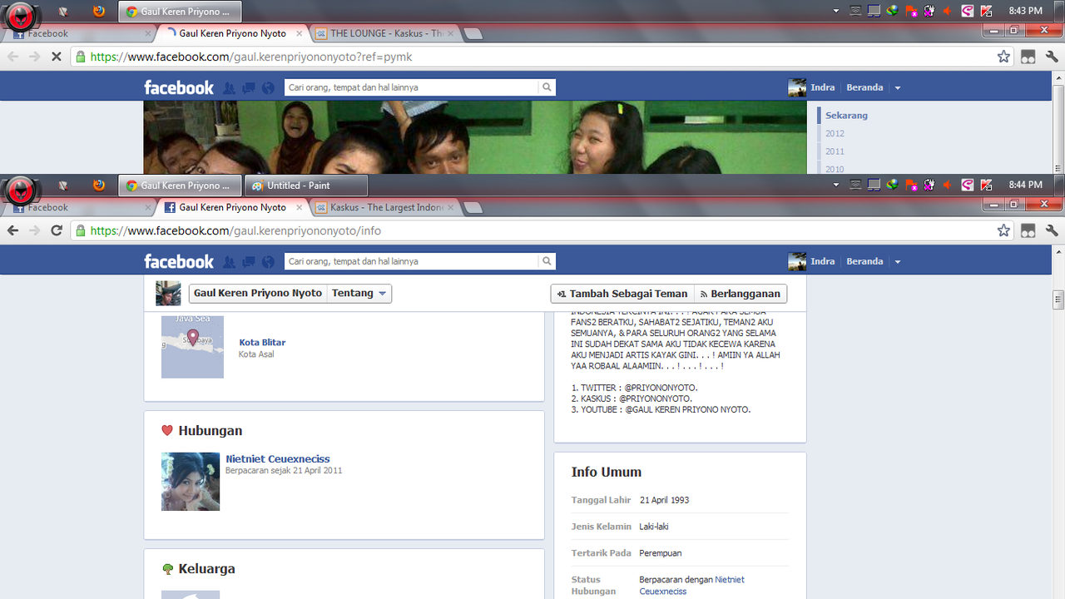The image size is (1065, 599).
Task: Open the Surabaya map thumbnail
Action: coord(192,348)
